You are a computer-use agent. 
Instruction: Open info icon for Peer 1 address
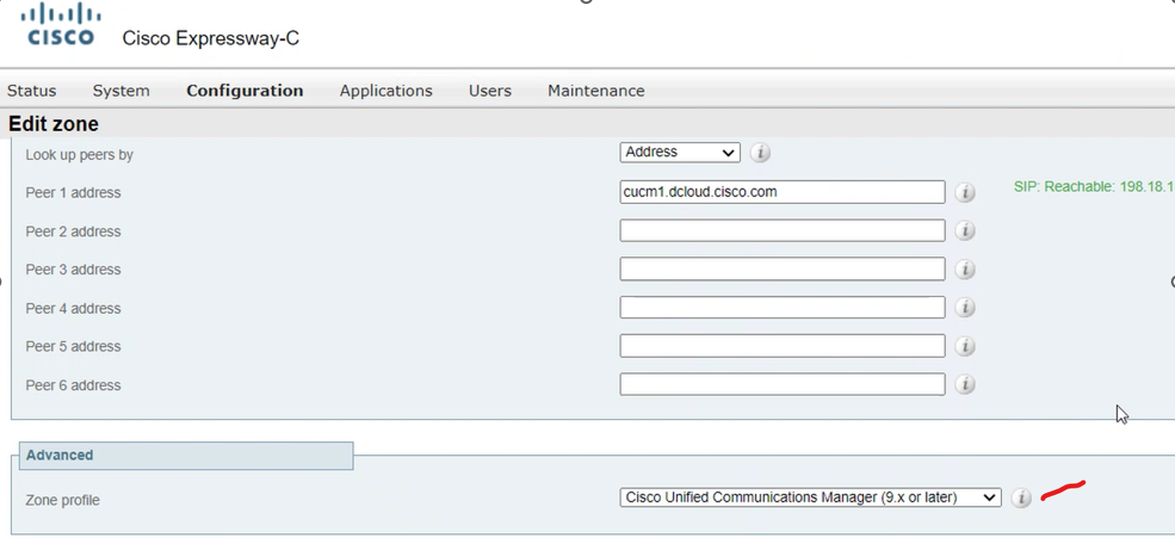965,192
